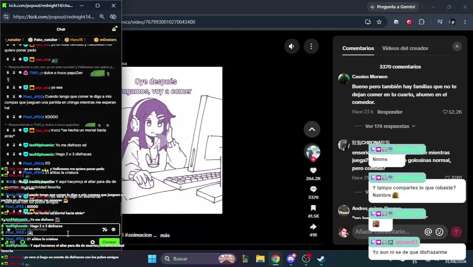Screen dimensions: 473x267
Task: Bookmark this page with star icon
Action: (379, 22)
